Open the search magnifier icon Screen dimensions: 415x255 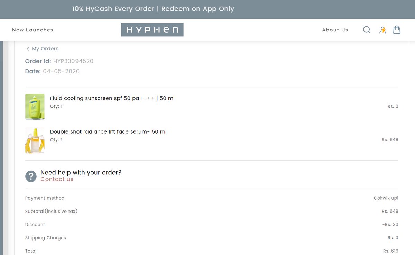(367, 30)
